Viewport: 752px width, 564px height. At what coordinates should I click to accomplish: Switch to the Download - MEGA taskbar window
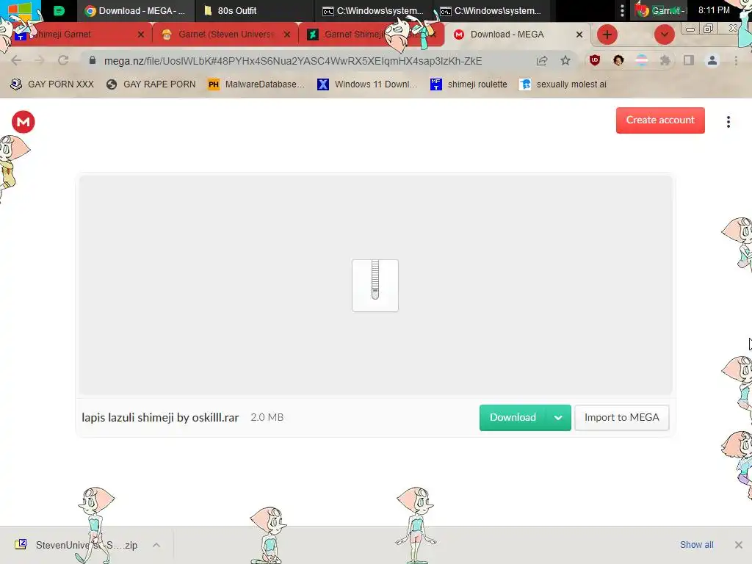pyautogui.click(x=136, y=10)
